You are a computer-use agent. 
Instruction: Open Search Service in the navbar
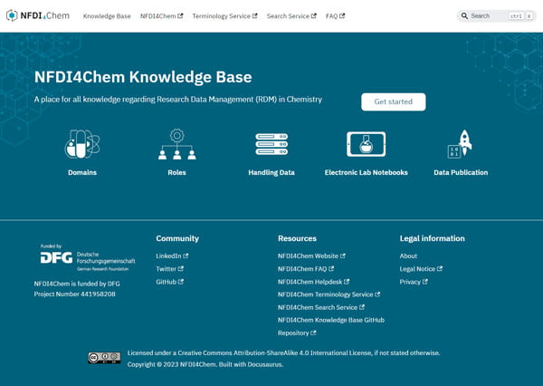[x=291, y=16]
